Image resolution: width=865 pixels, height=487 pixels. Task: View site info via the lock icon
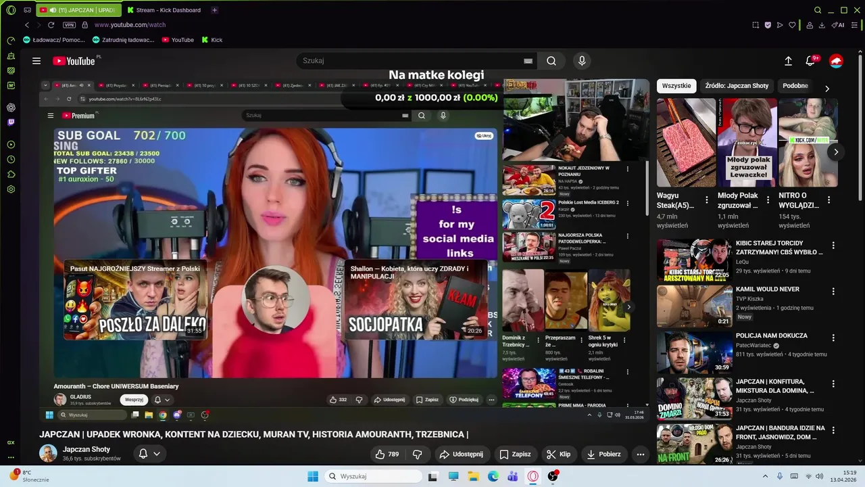coord(84,25)
